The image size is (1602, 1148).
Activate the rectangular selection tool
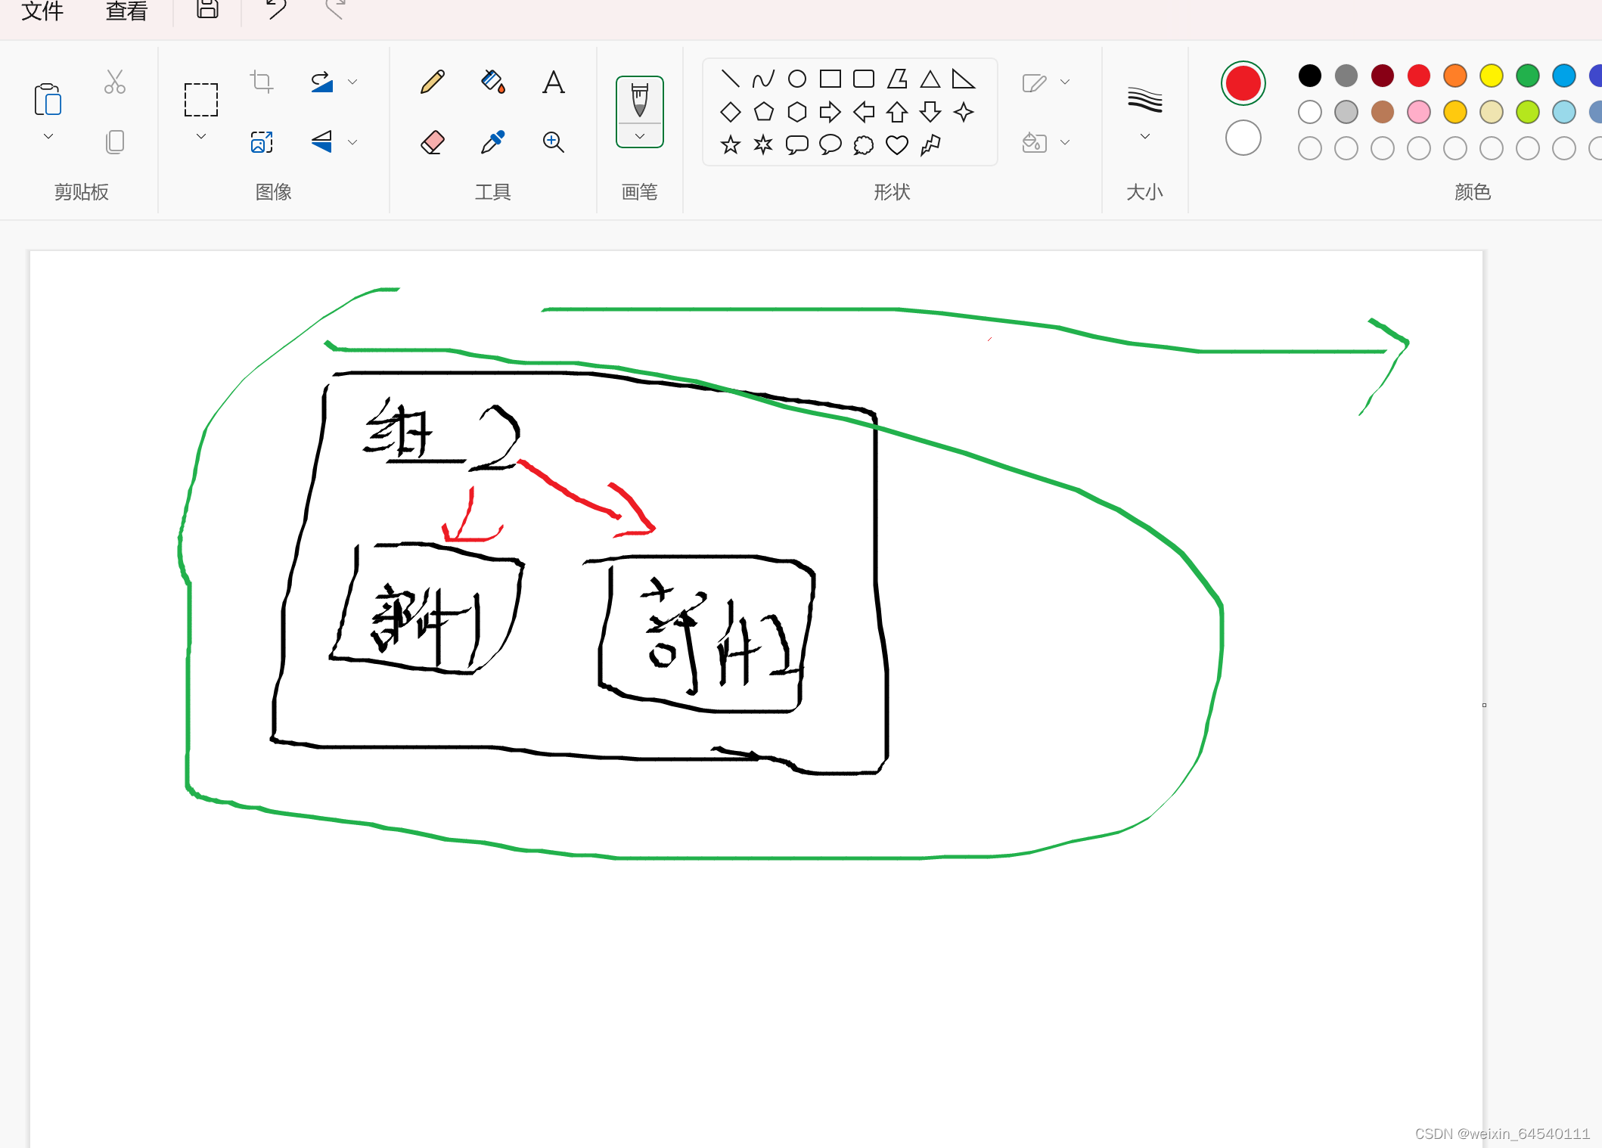(x=201, y=100)
